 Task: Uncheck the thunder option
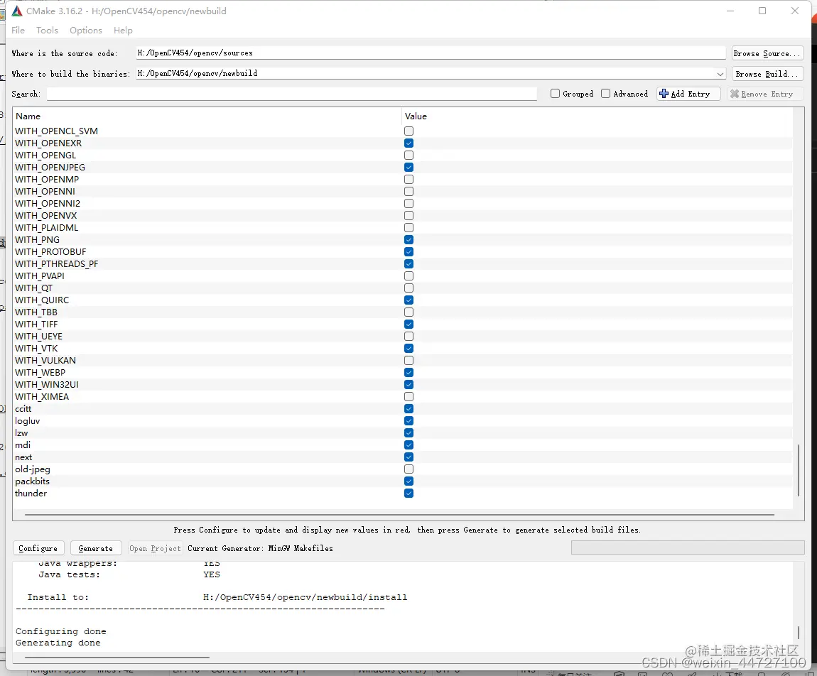(409, 494)
